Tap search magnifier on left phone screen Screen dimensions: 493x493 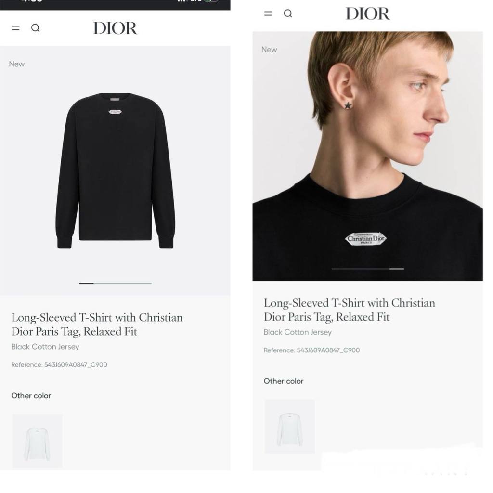click(x=35, y=28)
